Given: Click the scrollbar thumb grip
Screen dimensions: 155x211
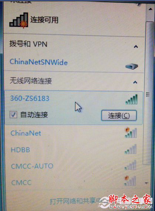Looking at the screenshot, I should (148, 94).
